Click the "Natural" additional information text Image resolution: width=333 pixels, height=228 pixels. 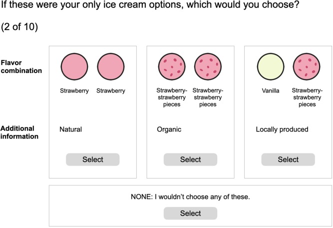(x=70, y=129)
